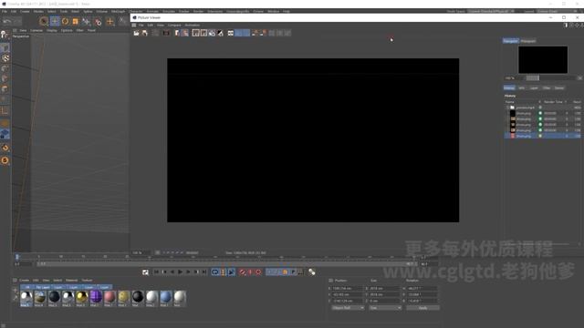
Task: Select the Rotate tool
Action: tap(65, 21)
